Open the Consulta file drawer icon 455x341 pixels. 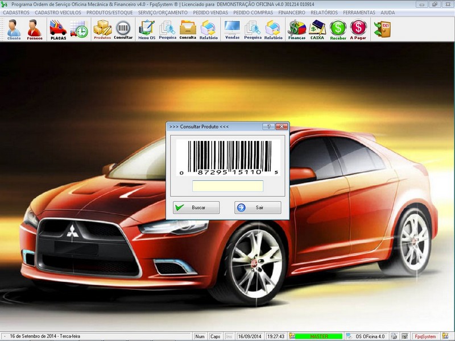point(188,30)
